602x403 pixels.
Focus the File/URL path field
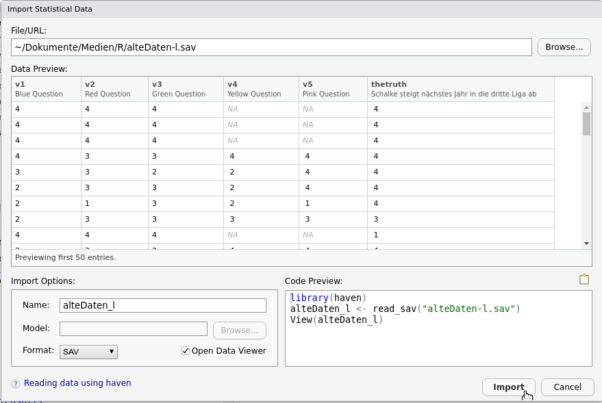click(x=271, y=47)
